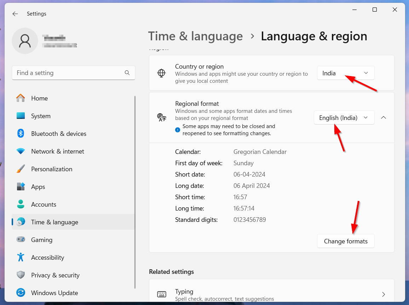Collapse the Regional format section chevron
The height and width of the screenshot is (305, 409).
(x=384, y=118)
